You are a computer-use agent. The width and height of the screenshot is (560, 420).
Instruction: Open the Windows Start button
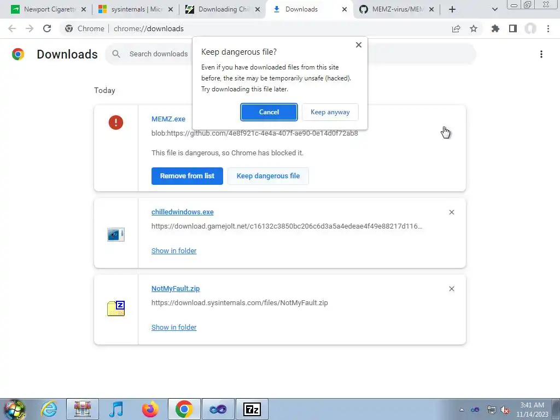click(x=15, y=409)
